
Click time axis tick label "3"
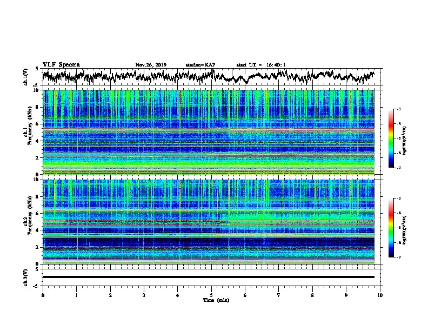point(144,295)
